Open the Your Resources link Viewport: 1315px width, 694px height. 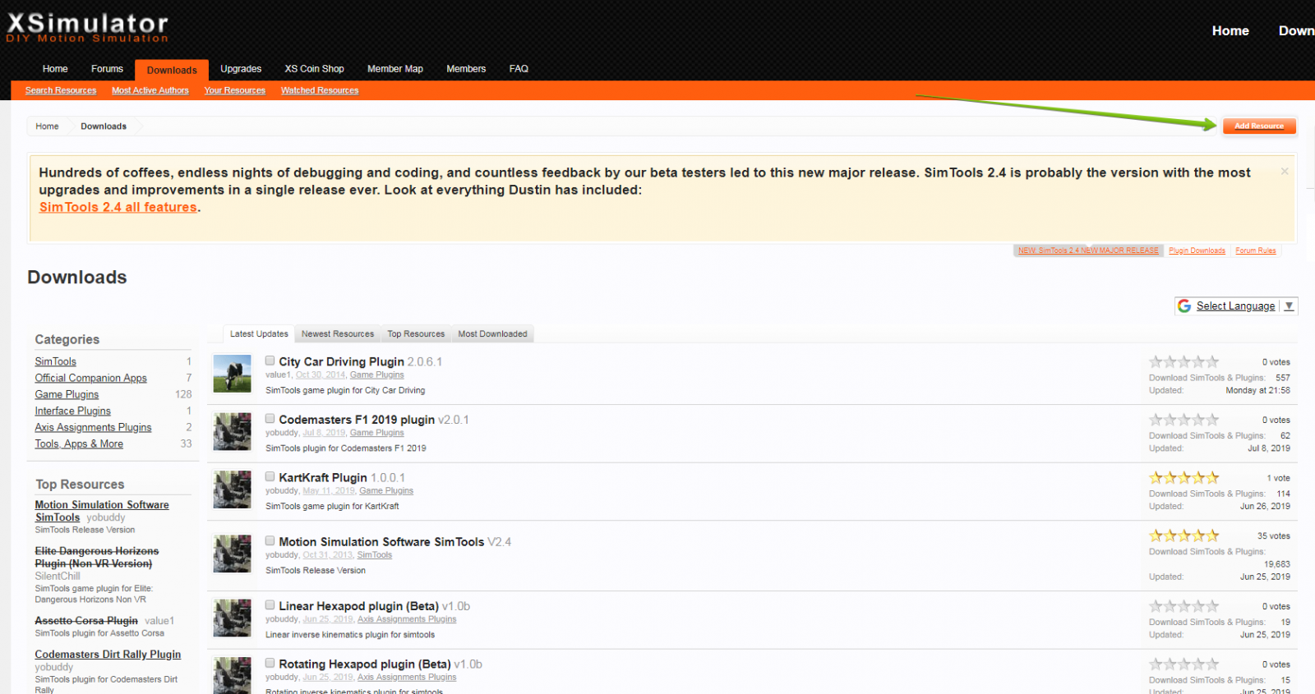pos(235,90)
